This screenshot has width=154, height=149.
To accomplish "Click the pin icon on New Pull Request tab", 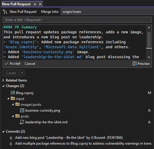I will pyautogui.click(x=35, y=4).
